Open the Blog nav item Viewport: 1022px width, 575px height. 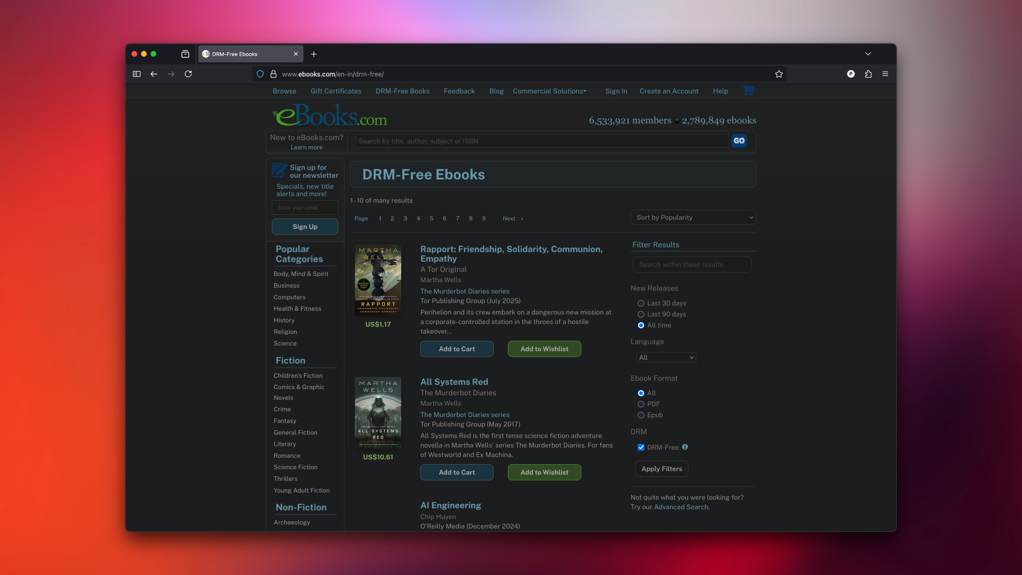(496, 91)
